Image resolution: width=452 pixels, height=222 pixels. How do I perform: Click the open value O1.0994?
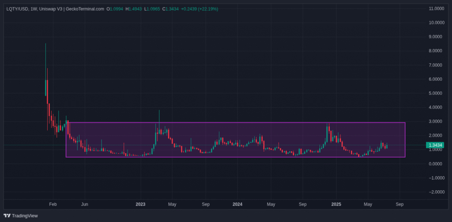pyautogui.click(x=115, y=9)
